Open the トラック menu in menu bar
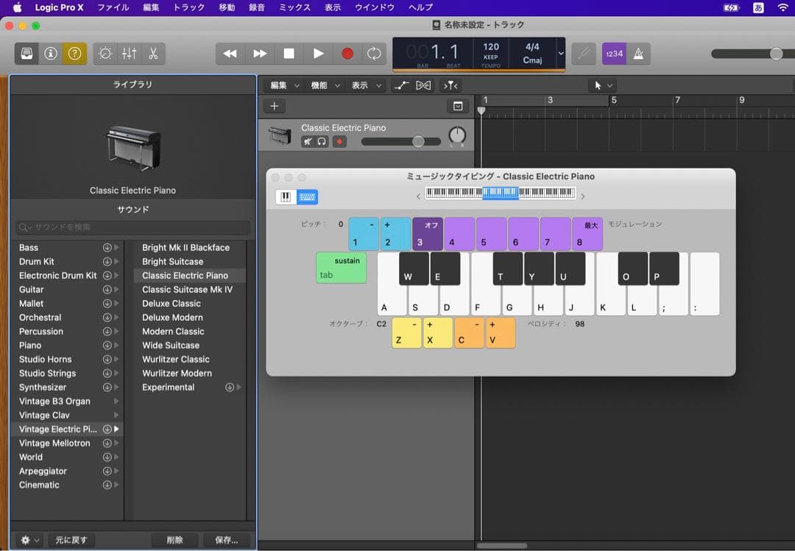This screenshot has width=795, height=551. tap(189, 7)
